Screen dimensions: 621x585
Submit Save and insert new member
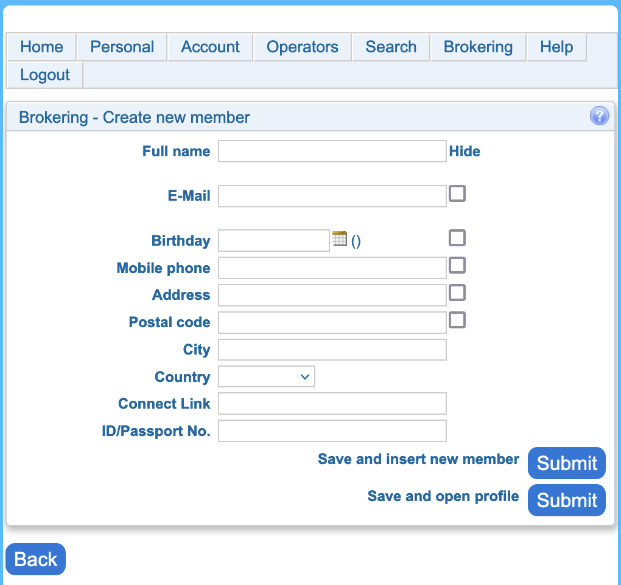tap(567, 463)
